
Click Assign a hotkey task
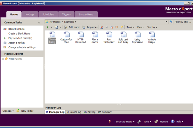(17, 43)
